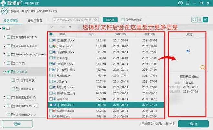The width and height of the screenshot is (213, 130).
Task: Click the image icon of U盘.png
Action: click(x=55, y=81)
